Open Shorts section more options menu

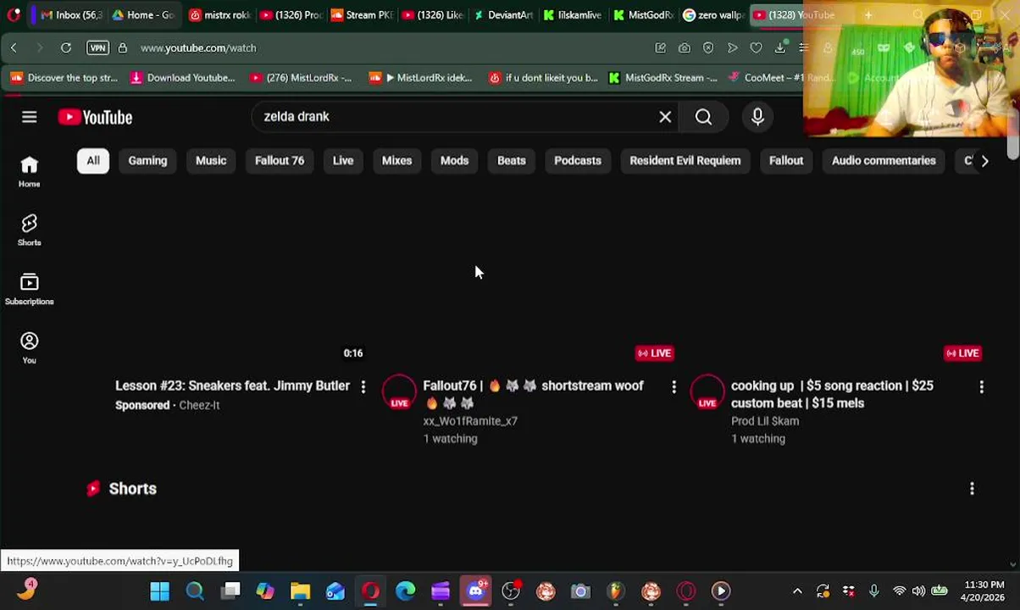tap(972, 489)
